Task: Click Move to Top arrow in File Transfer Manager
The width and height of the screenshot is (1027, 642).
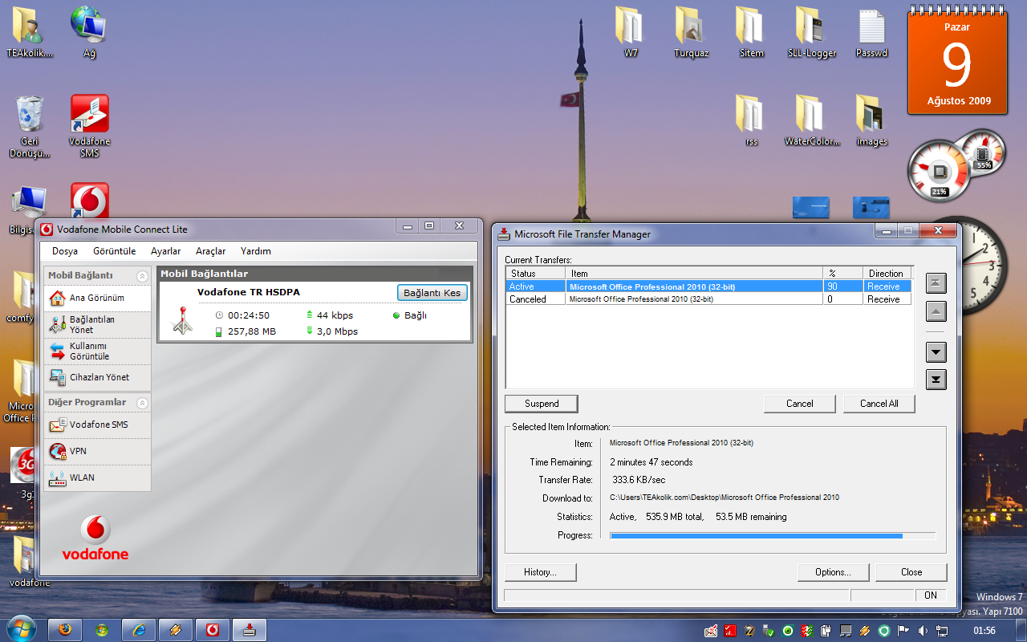Action: (936, 282)
